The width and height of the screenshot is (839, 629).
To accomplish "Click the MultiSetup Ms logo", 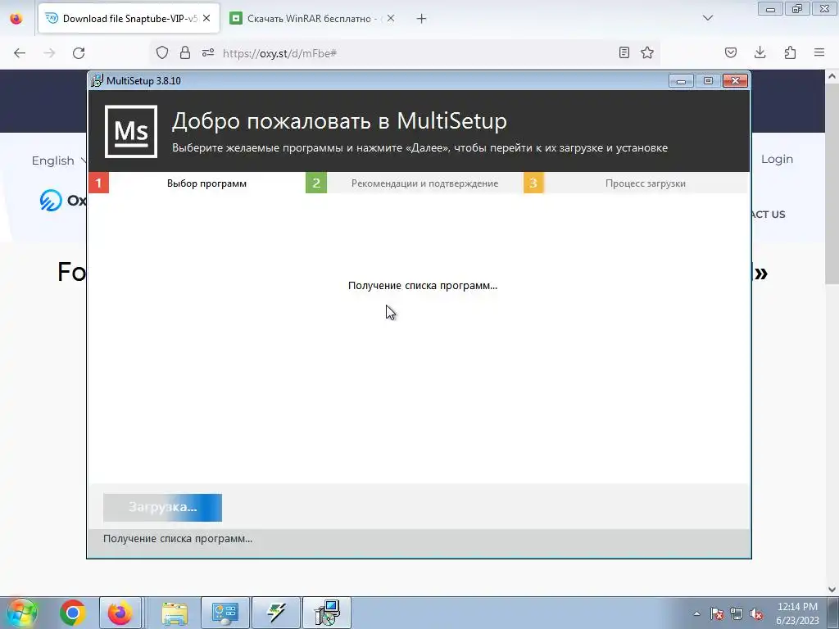I will (131, 132).
